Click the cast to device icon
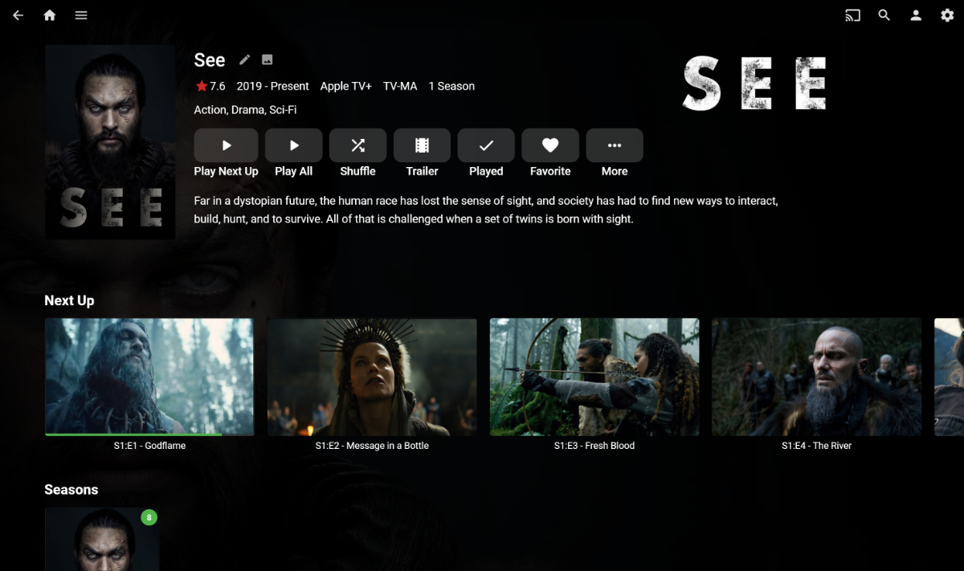The image size is (964, 571). [x=852, y=15]
